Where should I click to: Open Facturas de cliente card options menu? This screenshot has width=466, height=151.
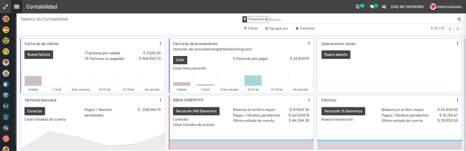160,43
